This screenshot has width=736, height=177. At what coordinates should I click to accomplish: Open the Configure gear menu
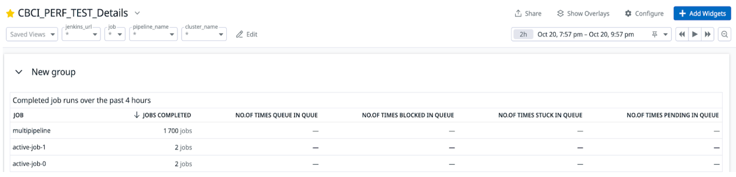click(644, 14)
